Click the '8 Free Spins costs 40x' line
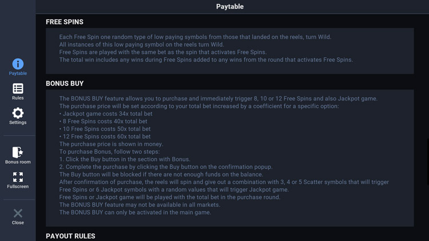This screenshot has width=429, height=241. click(x=105, y=122)
